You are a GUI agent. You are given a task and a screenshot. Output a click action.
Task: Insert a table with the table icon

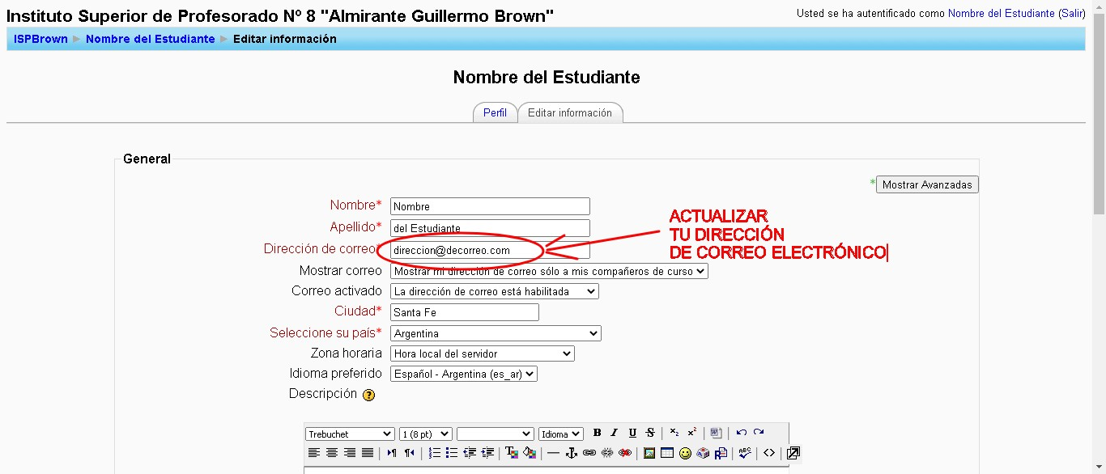(667, 453)
